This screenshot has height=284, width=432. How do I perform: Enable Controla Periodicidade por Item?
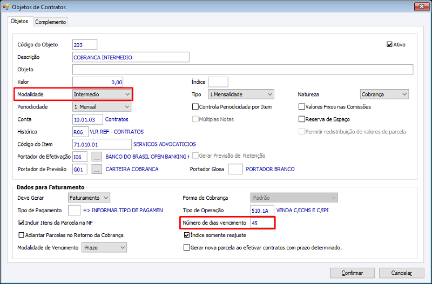pos(195,106)
